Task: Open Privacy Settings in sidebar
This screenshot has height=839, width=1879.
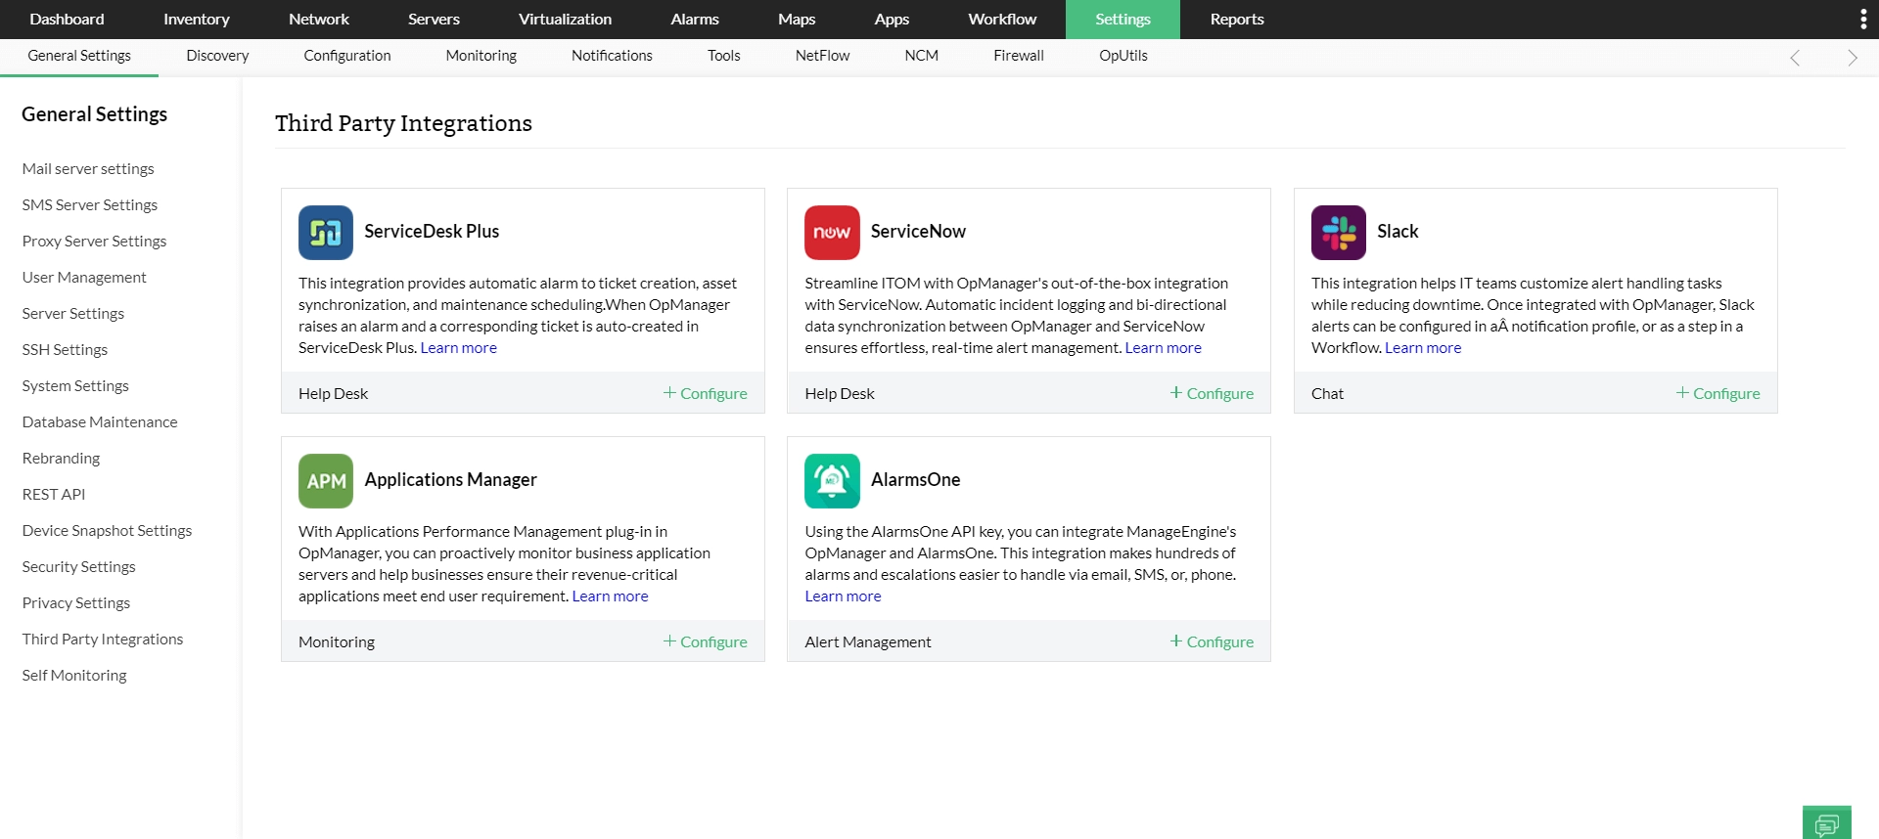Action: coord(76,603)
